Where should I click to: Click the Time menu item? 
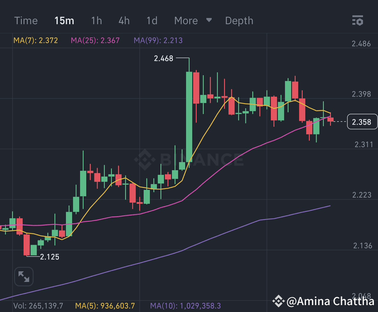26,21
